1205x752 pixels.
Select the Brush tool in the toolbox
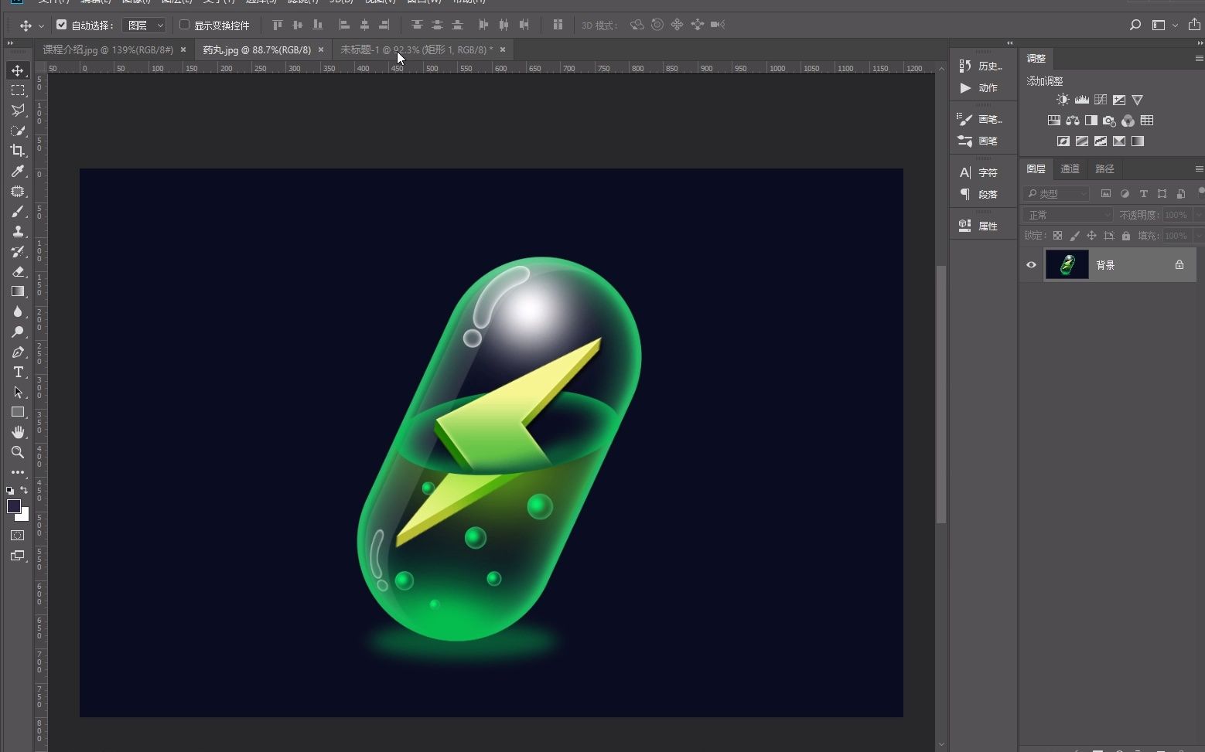pyautogui.click(x=17, y=211)
